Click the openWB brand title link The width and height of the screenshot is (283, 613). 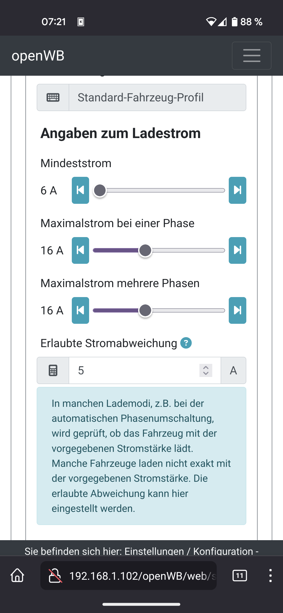[38, 56]
